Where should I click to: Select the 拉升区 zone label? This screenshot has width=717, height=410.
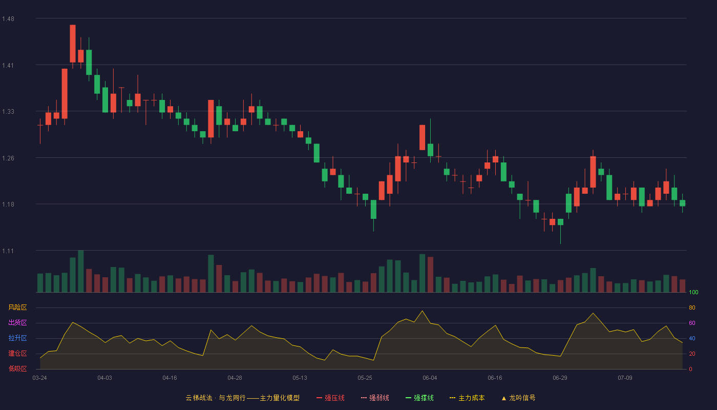click(18, 338)
